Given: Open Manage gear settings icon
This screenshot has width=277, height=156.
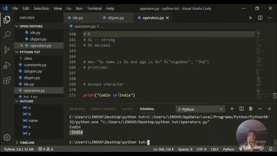Looking at the screenshot, I should click(x=7, y=137).
